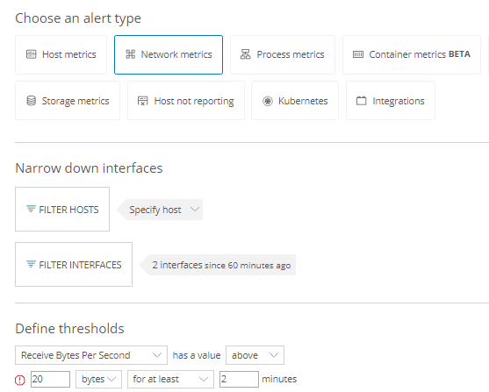
Task: Click the red threshold warning icon
Action: [20, 380]
